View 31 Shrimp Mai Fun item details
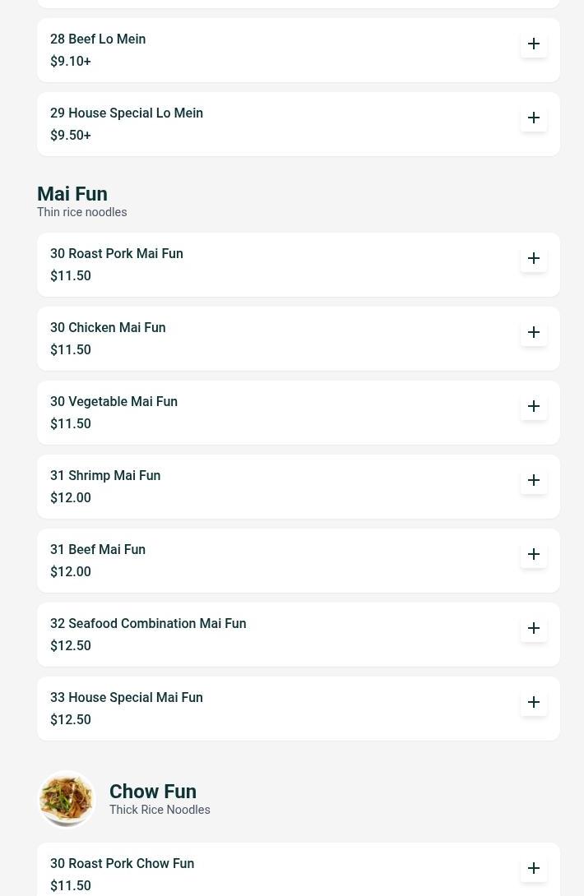Screen dimensions: 584x896 [x=105, y=475]
